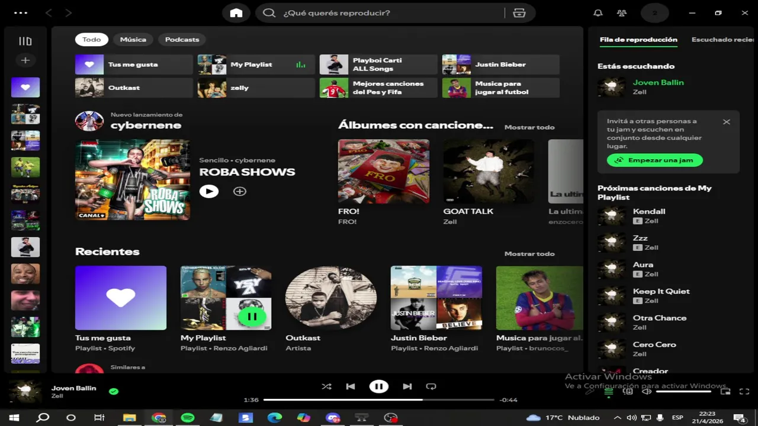Open connect to a device
This screenshot has width=758, height=426.
(628, 391)
